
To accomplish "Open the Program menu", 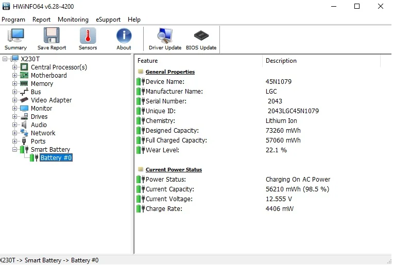I will (13, 20).
